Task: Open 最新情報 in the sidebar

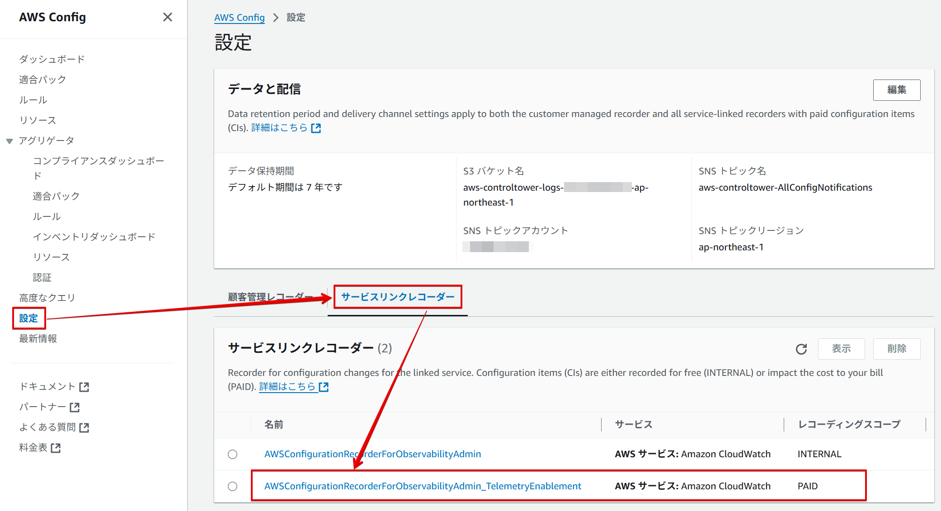Action: click(38, 338)
